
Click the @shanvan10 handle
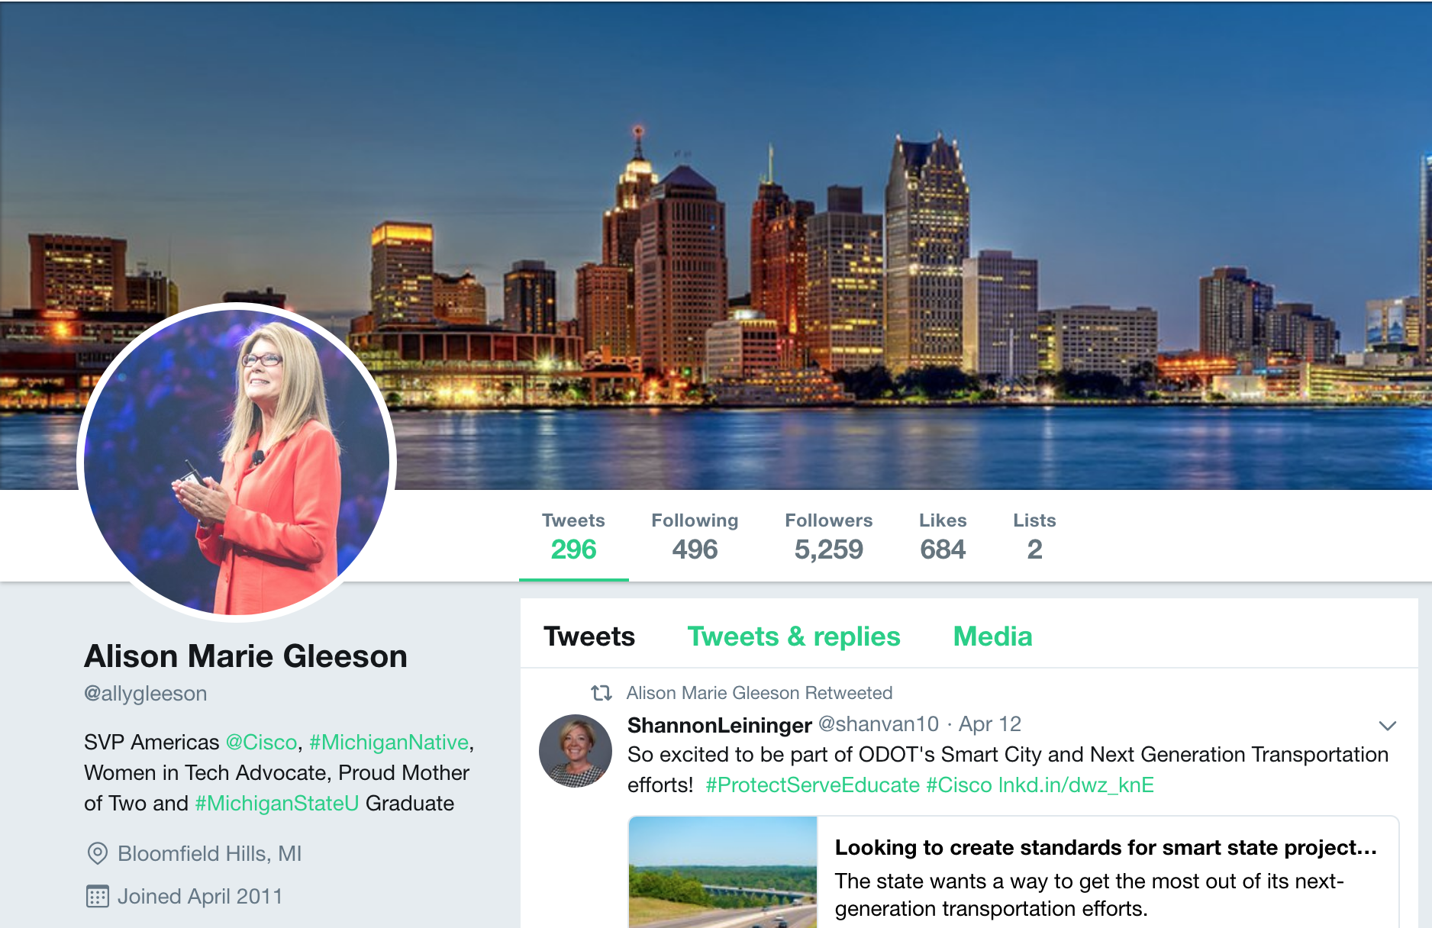pos(879,723)
